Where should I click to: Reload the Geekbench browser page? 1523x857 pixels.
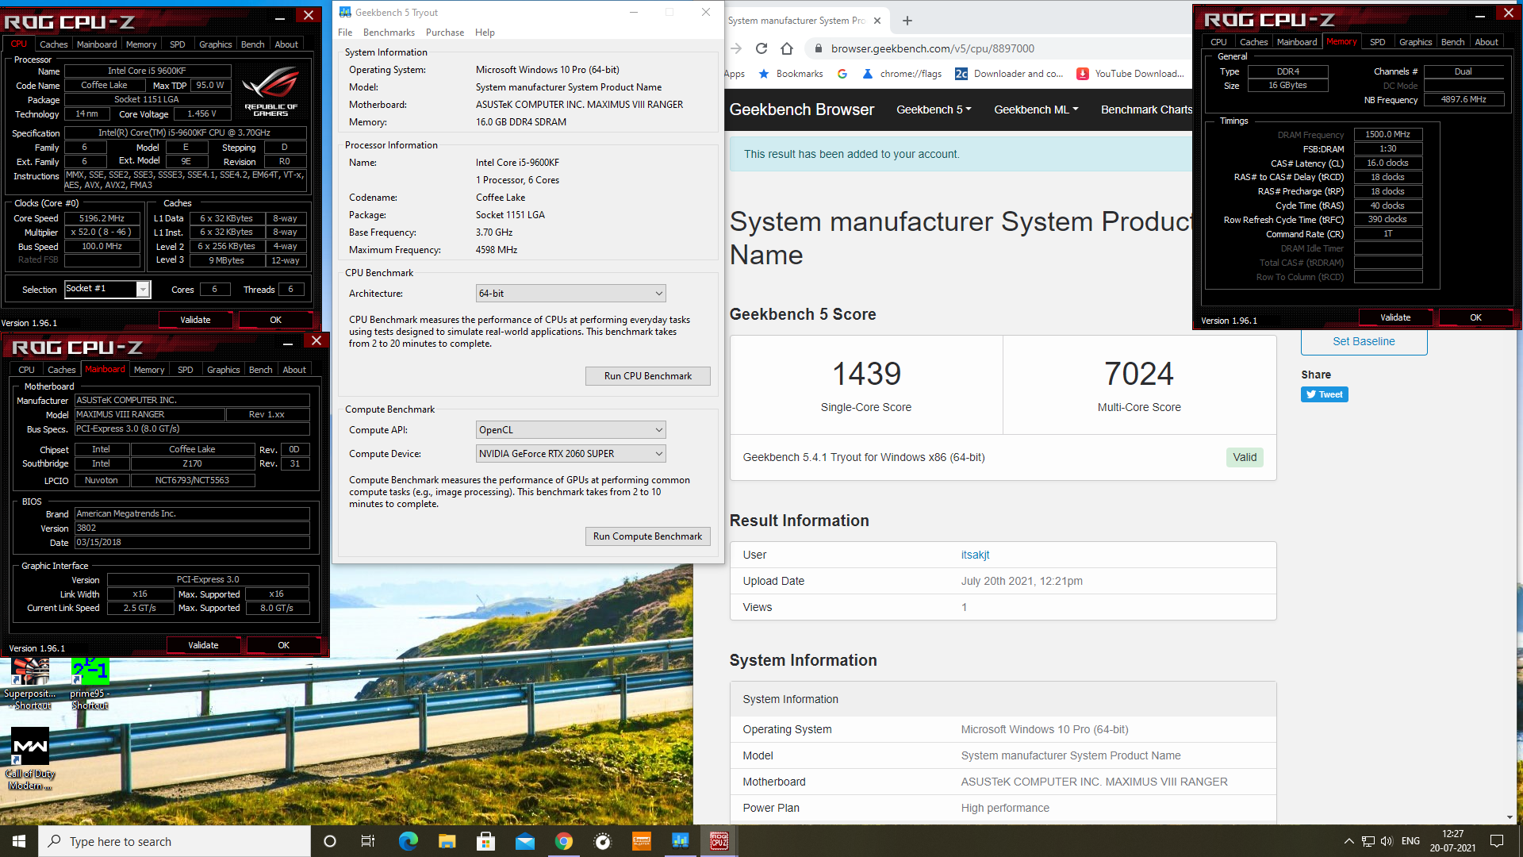[761, 48]
